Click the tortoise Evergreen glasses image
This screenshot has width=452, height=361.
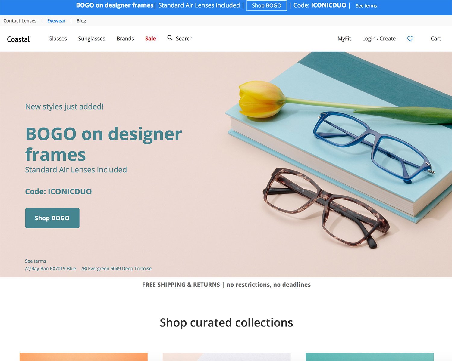[326, 208]
